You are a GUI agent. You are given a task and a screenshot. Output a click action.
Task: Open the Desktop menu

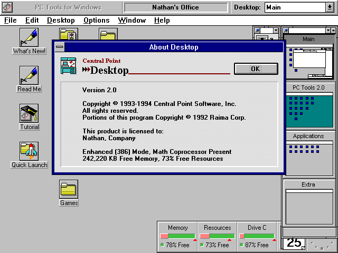61,20
